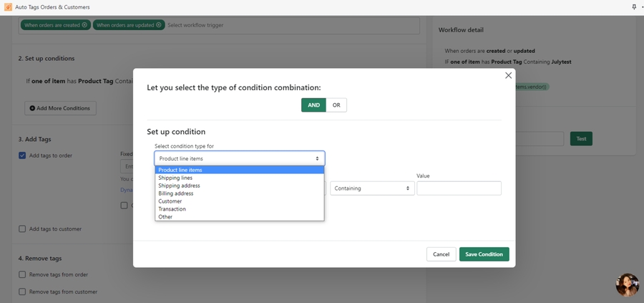The width and height of the screenshot is (644, 303).
Task: Open the 'Containing' operator dropdown
Action: [x=372, y=188]
